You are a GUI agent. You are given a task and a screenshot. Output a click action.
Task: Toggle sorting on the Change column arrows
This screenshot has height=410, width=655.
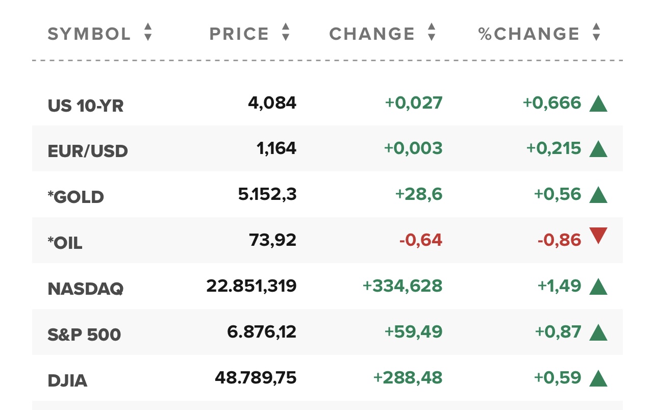432,32
